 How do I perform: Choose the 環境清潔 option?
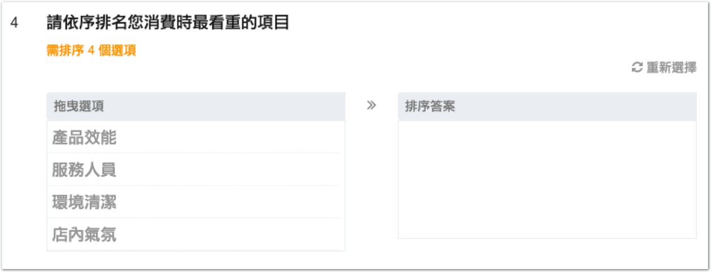click(84, 202)
